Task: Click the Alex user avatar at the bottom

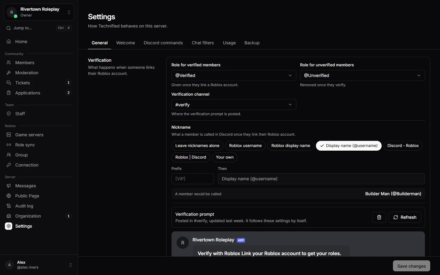Action: (9, 265)
